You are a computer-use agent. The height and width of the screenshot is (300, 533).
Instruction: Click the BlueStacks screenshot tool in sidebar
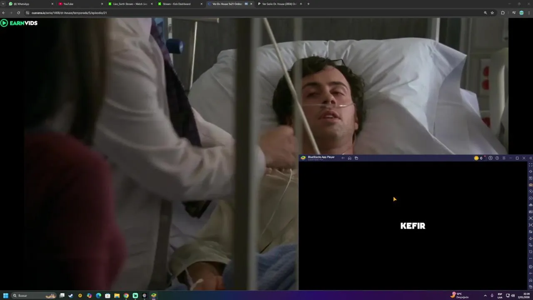(531, 218)
